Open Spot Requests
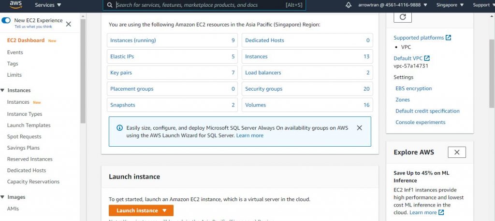495x221 pixels. (x=24, y=137)
